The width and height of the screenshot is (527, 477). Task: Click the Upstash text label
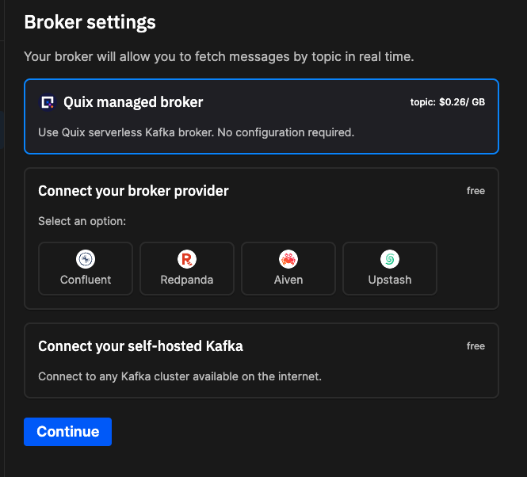point(390,280)
